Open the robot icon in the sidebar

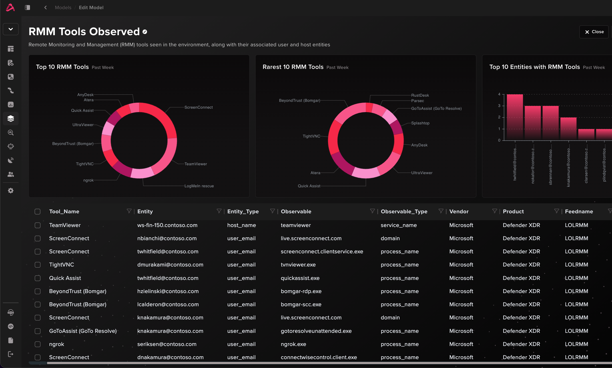(11, 146)
